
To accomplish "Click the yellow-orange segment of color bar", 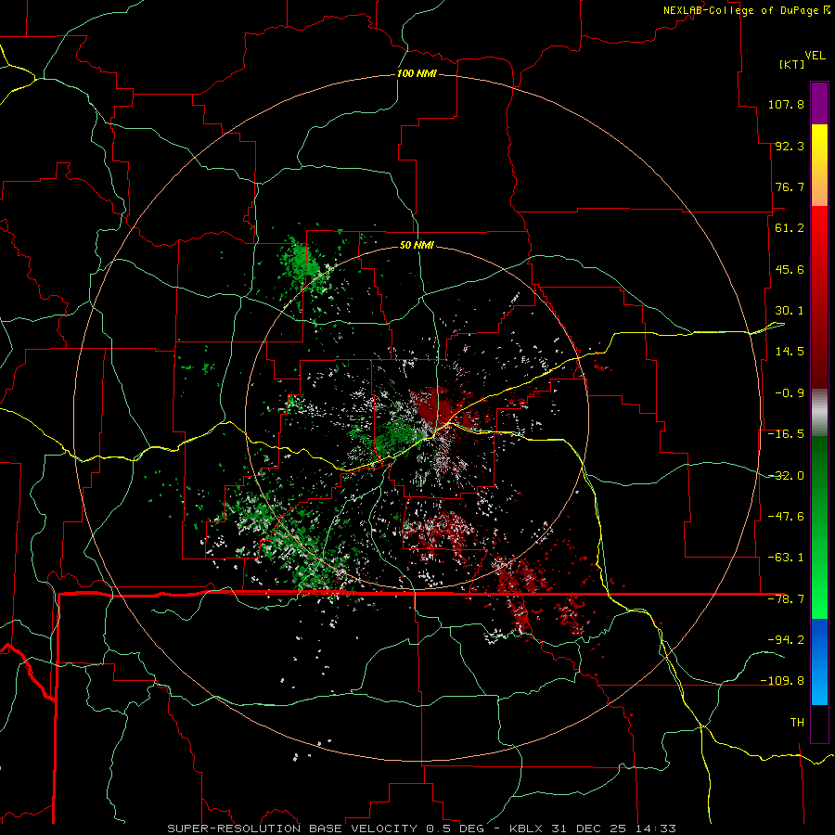I will point(819,165).
